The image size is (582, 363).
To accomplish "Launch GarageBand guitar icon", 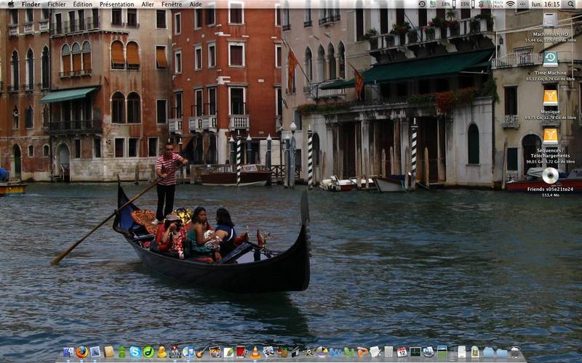I will pos(201,353).
